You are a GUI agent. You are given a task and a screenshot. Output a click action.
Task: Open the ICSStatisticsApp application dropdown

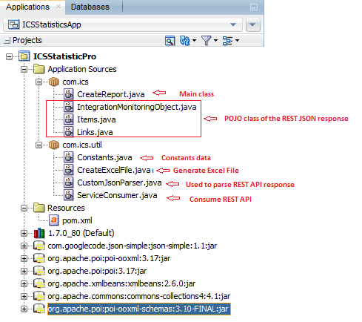click(x=123, y=24)
